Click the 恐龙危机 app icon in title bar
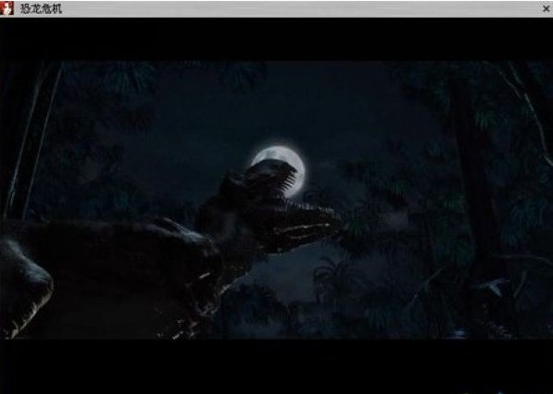The image size is (553, 394). pyautogui.click(x=6, y=8)
